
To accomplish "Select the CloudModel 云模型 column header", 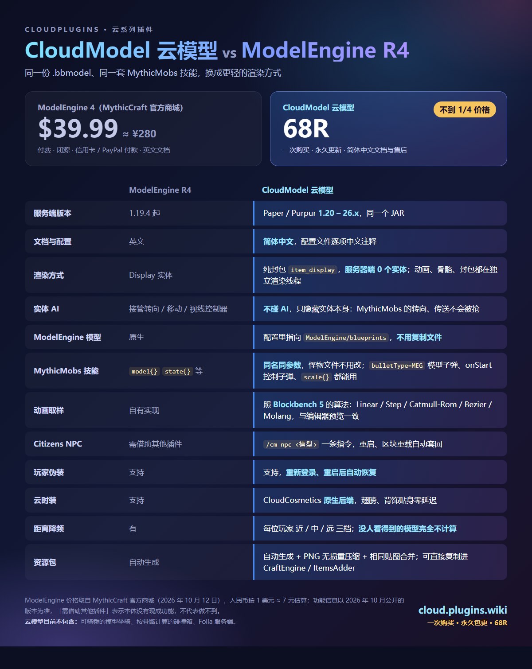I will [297, 190].
